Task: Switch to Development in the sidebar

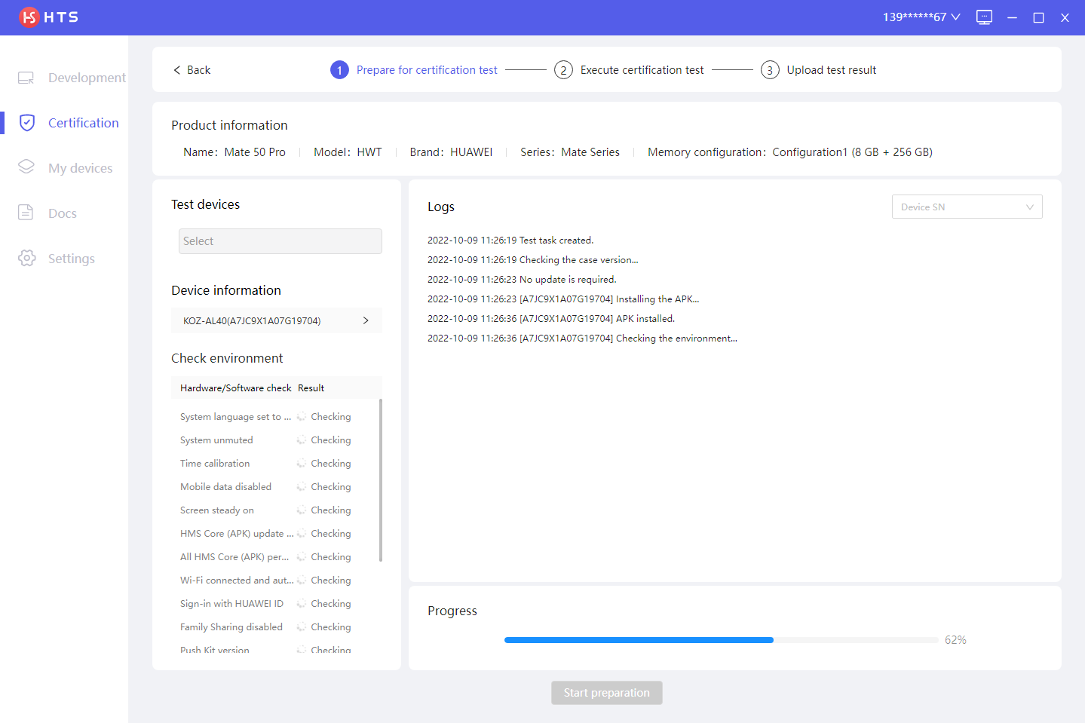Action: click(x=72, y=78)
